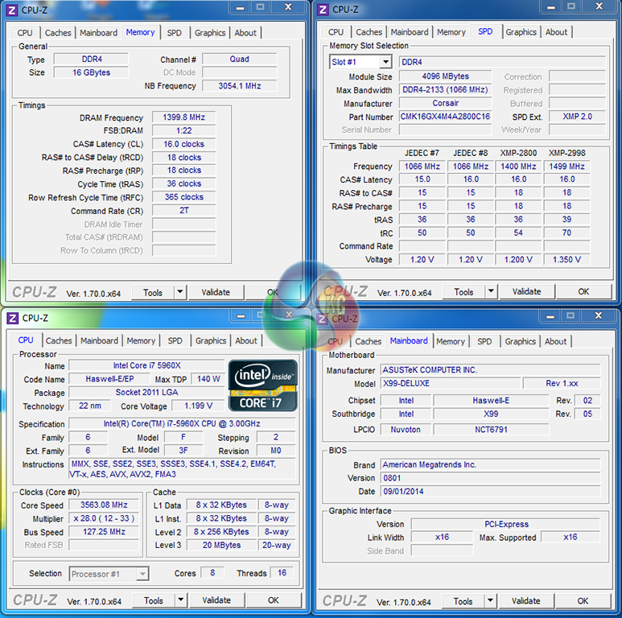Expand the Tools arrow in the Memory window
Screen dimensions: 622x618
click(180, 293)
